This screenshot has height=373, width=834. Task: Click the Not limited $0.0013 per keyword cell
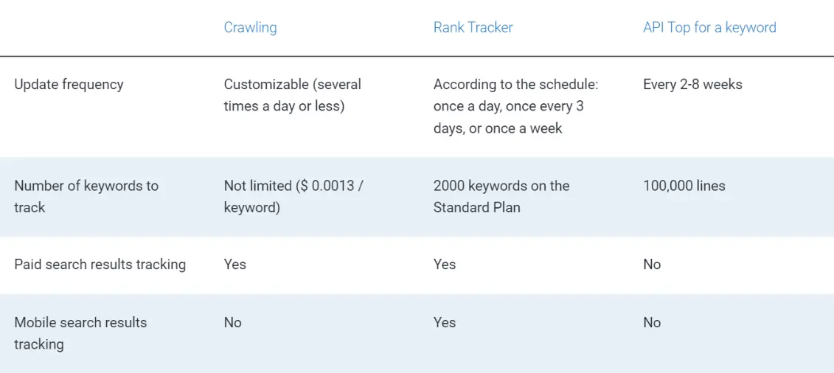point(293,197)
